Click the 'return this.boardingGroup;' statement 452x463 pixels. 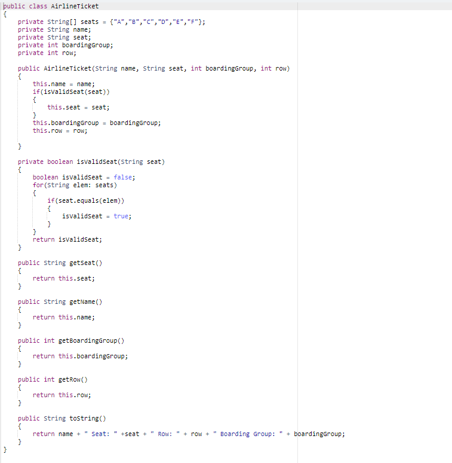[80, 356]
